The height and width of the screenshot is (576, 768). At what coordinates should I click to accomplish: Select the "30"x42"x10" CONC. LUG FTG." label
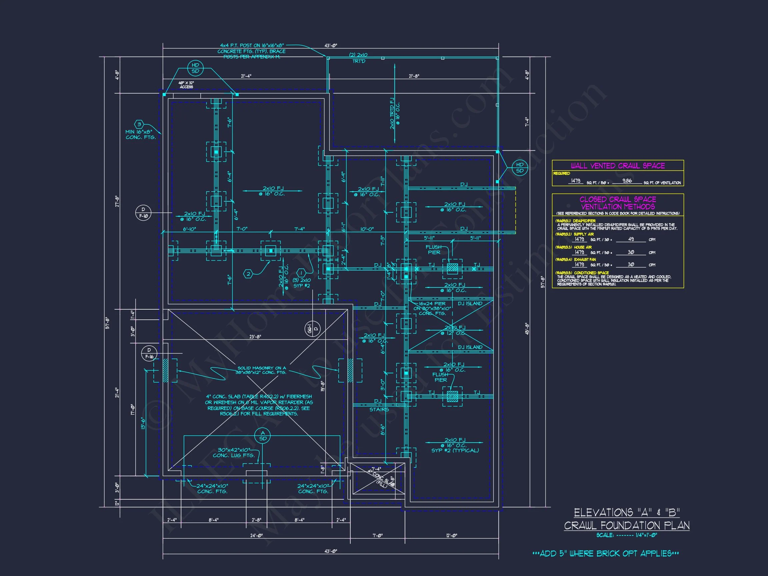pos(234,452)
